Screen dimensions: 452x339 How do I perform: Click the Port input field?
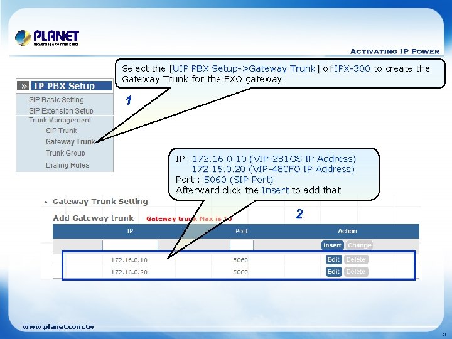tap(242, 245)
